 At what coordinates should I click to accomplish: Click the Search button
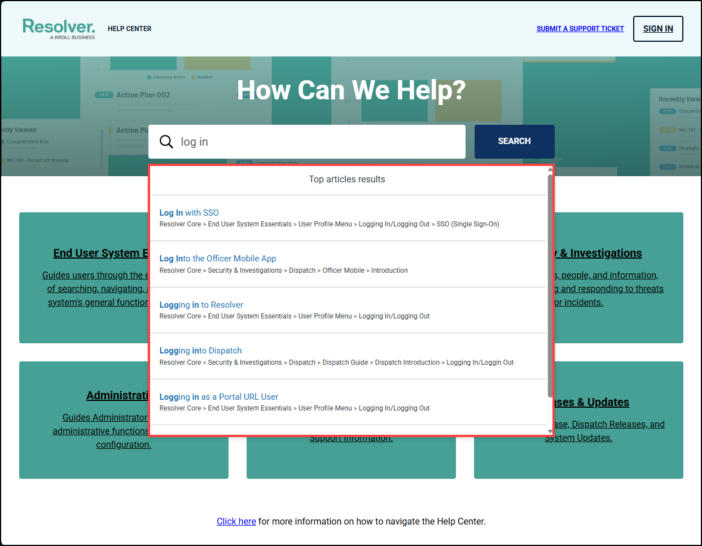(x=514, y=141)
